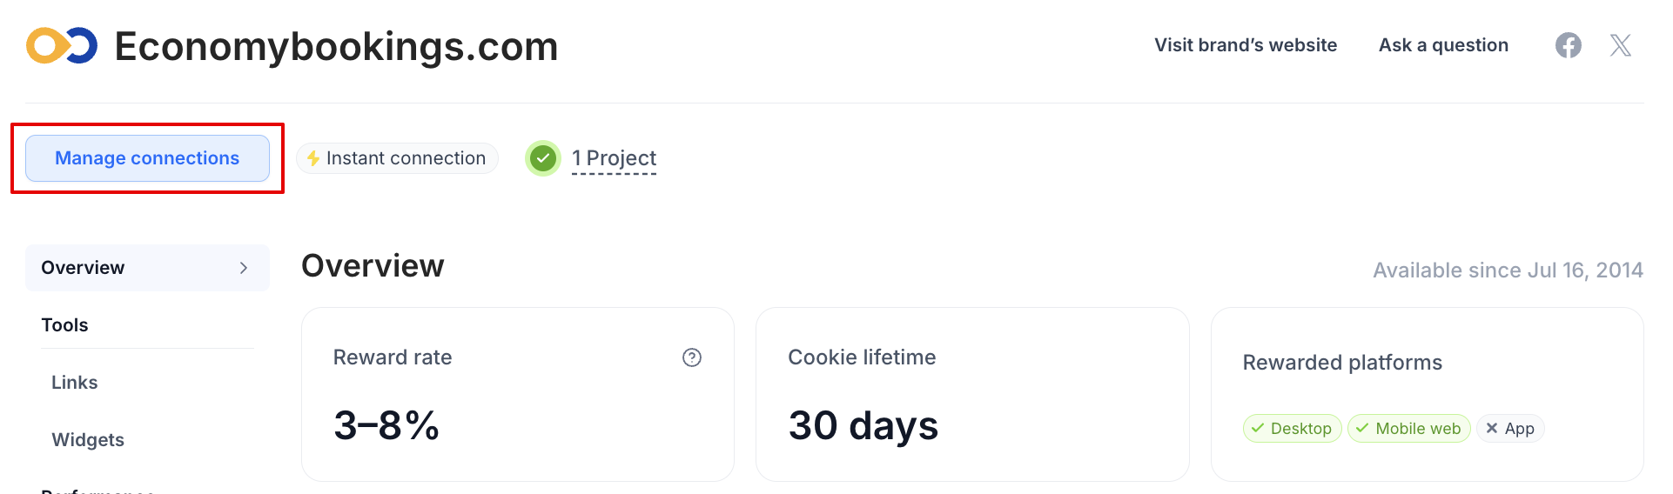Open the Widgets sidebar item
1673x494 pixels.
coord(88,440)
